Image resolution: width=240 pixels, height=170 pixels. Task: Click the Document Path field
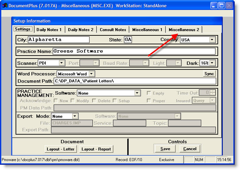click(x=134, y=81)
